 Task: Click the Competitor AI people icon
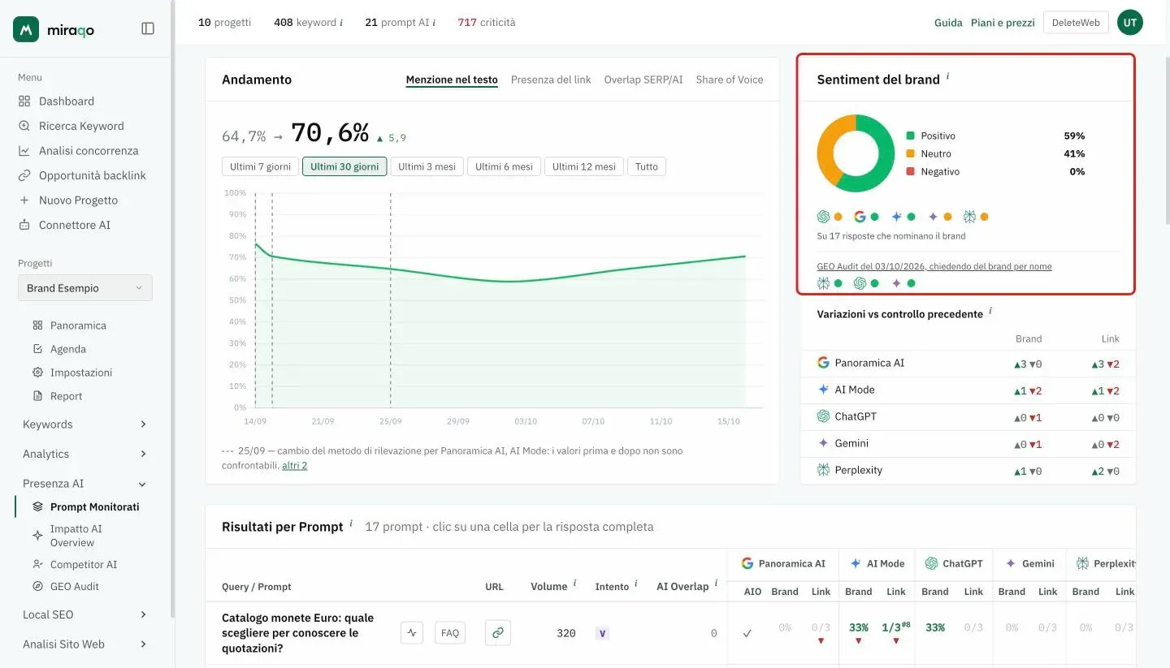pyautogui.click(x=37, y=564)
